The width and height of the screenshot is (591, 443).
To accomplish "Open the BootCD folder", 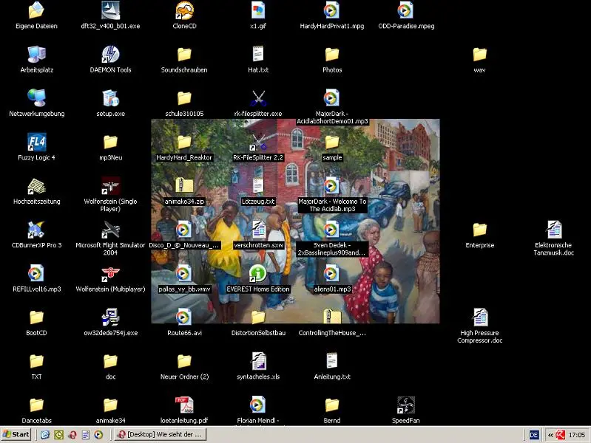I will [36, 317].
